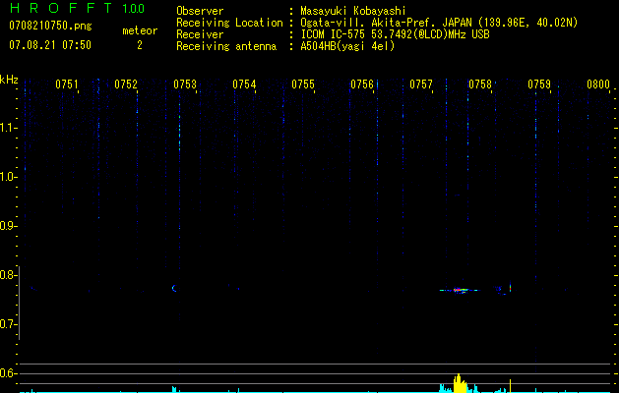
Task: Click the meteor count value 2
Action: 140,45
